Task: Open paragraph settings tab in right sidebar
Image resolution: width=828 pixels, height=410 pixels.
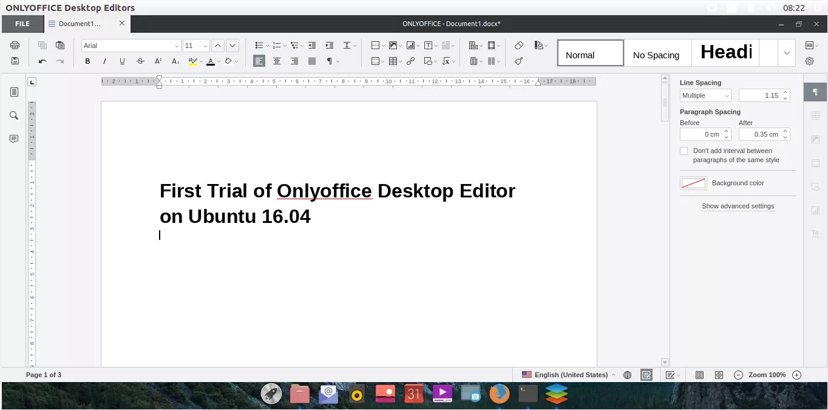Action: click(x=815, y=92)
